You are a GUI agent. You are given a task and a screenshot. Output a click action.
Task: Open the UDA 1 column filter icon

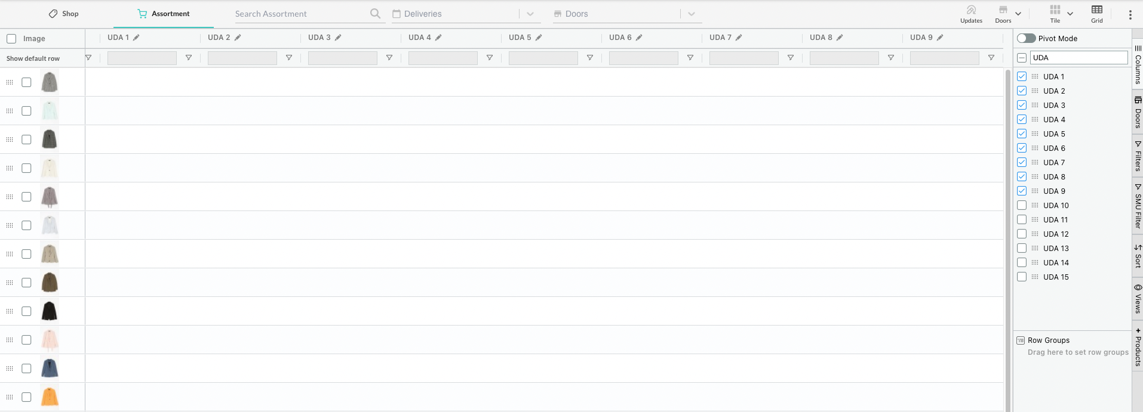(x=189, y=58)
